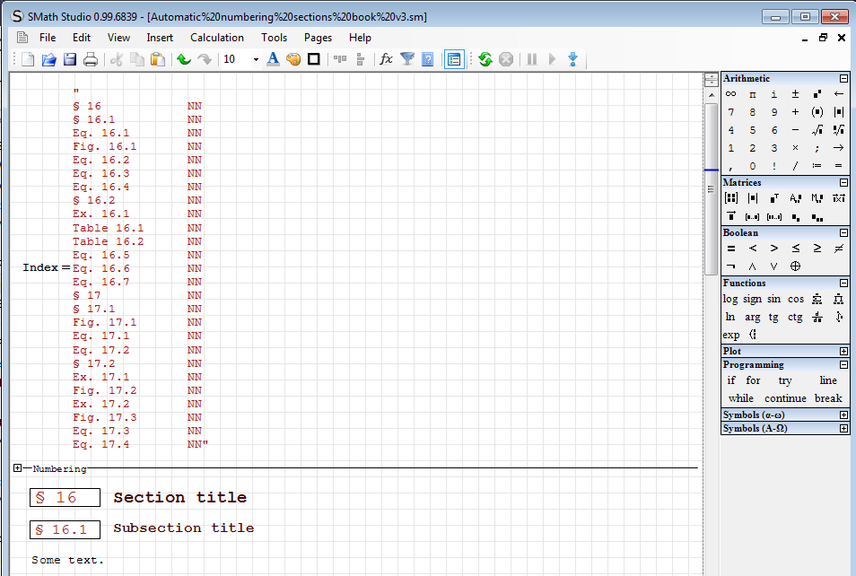Open the Calculation menu

(216, 38)
